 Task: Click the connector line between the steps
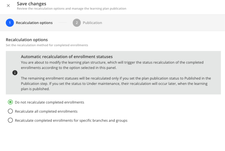point(63,23)
